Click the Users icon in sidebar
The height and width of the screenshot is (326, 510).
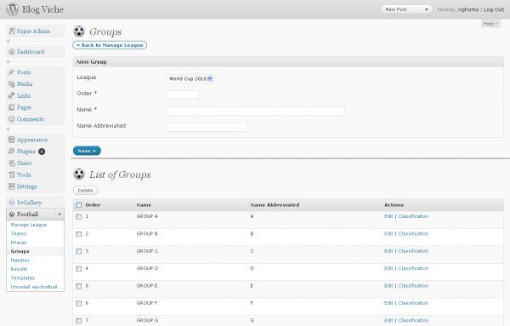coord(12,163)
